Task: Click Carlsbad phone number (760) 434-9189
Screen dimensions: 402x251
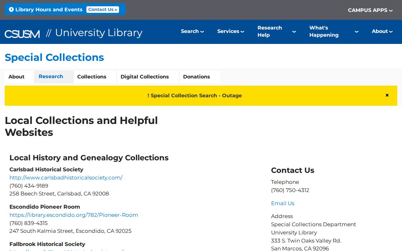Action: tap(29, 186)
